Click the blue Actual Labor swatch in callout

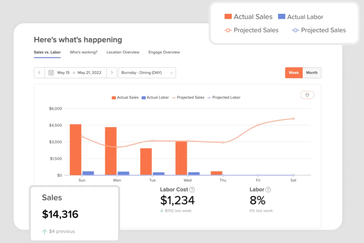click(281, 17)
